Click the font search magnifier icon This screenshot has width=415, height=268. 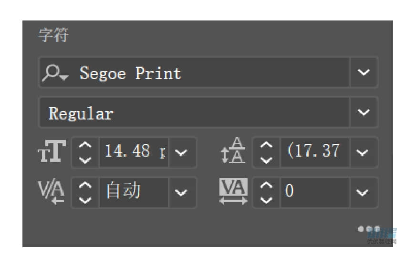pos(55,72)
